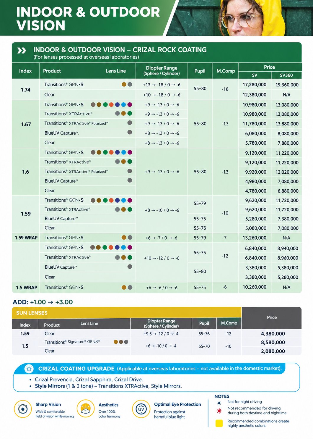Select the sun lens price '8,580,000'

[x=273, y=342]
